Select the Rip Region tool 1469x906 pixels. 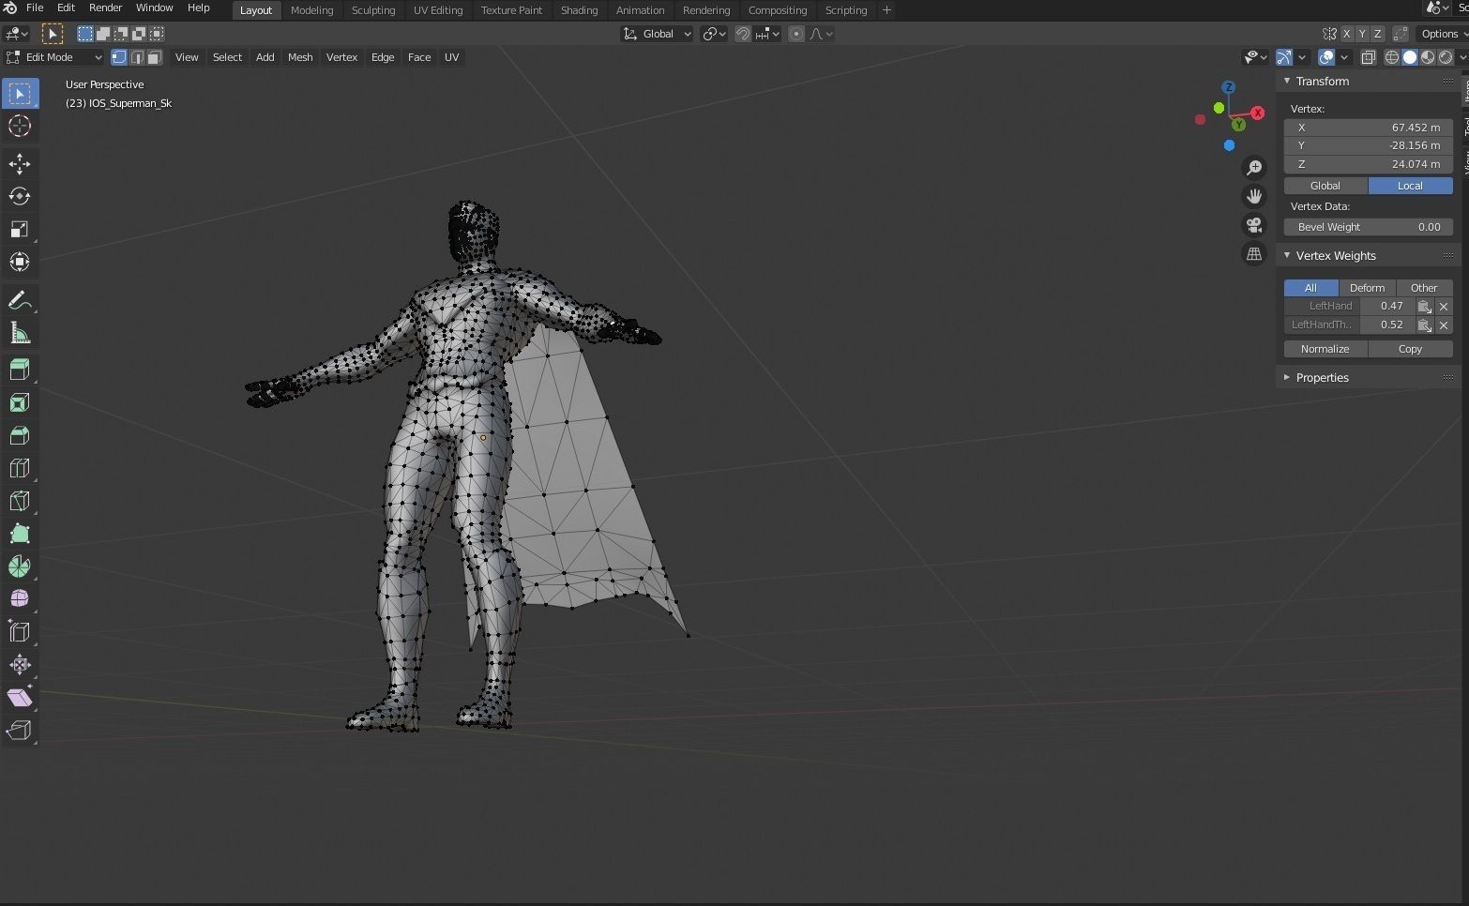click(x=20, y=730)
